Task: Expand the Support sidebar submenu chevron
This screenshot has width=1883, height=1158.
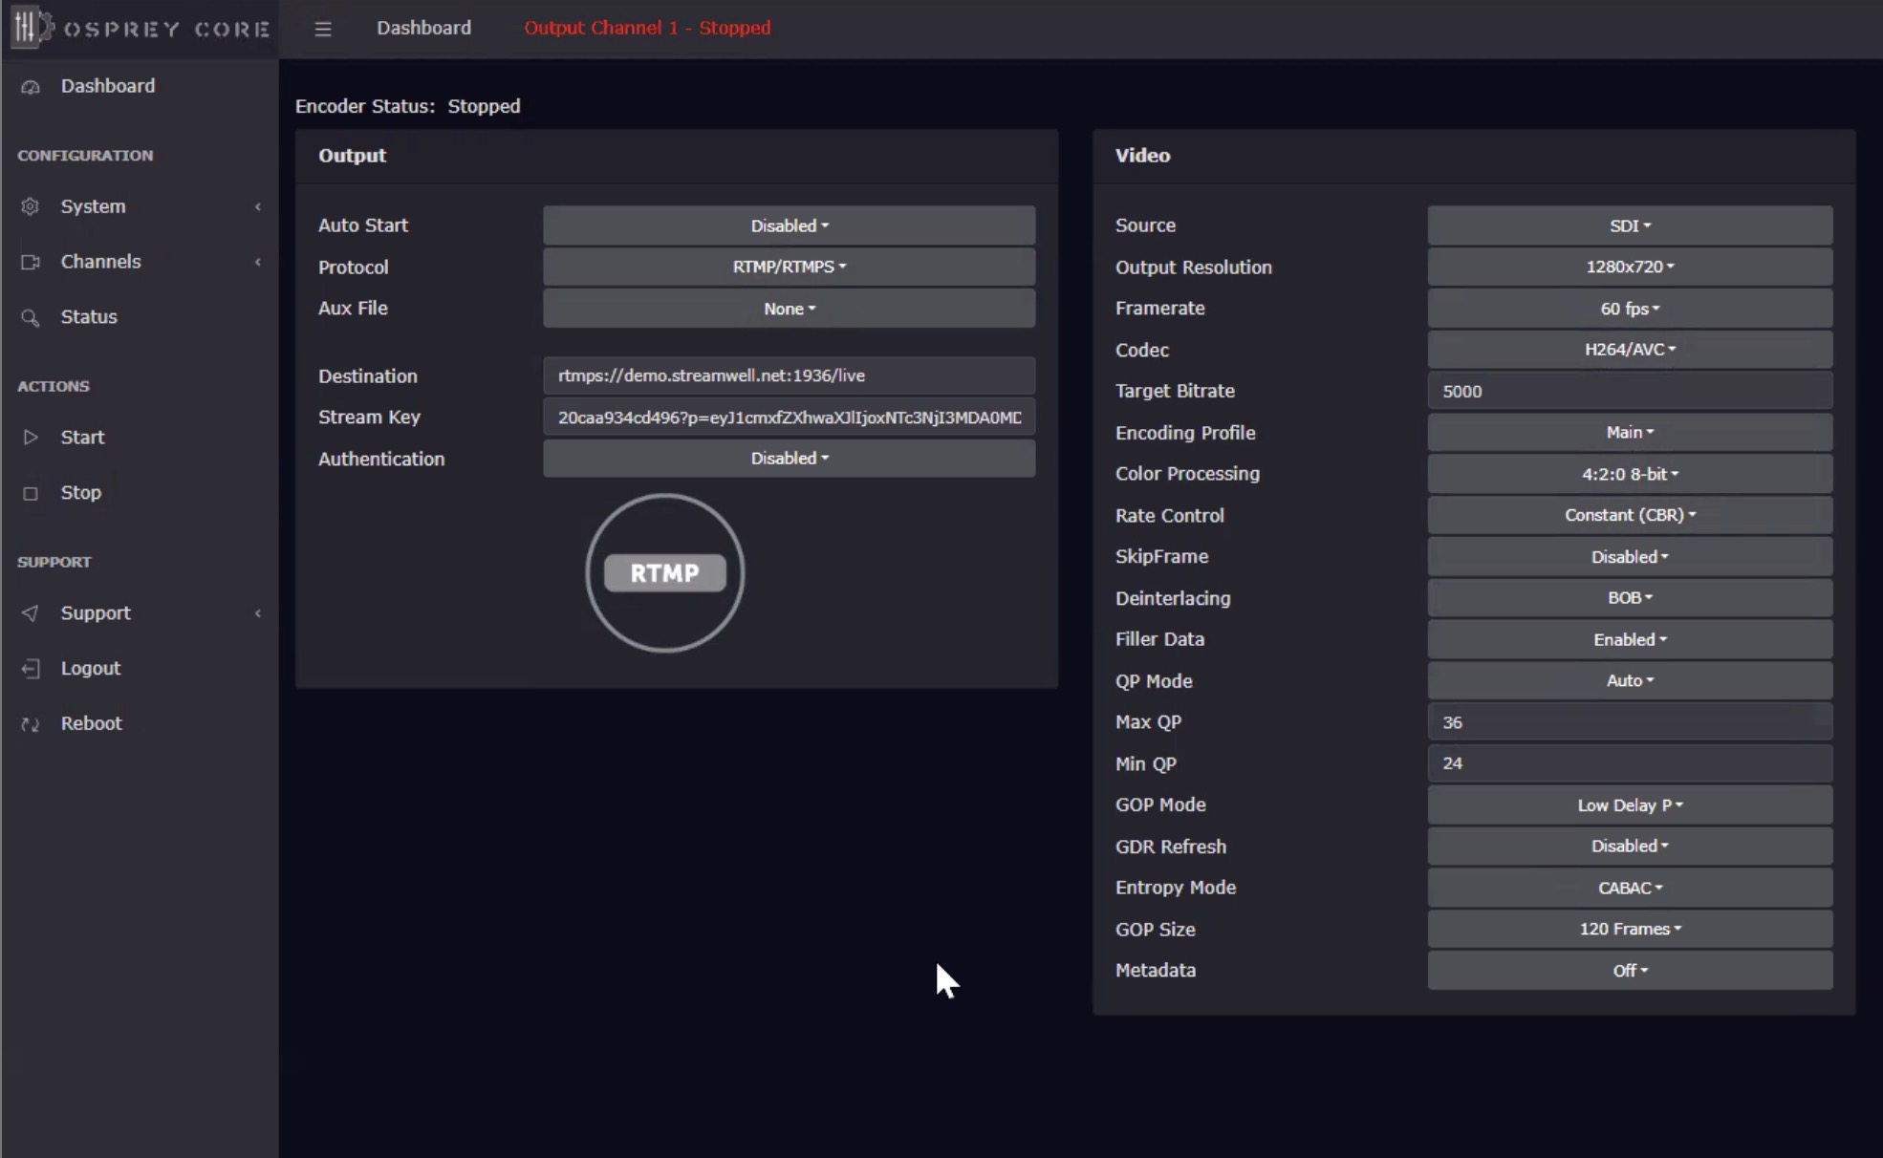Action: (257, 613)
